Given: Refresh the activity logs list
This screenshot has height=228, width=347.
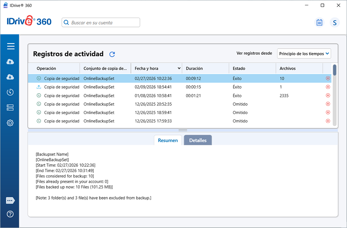Looking at the screenshot, I should 112,54.
